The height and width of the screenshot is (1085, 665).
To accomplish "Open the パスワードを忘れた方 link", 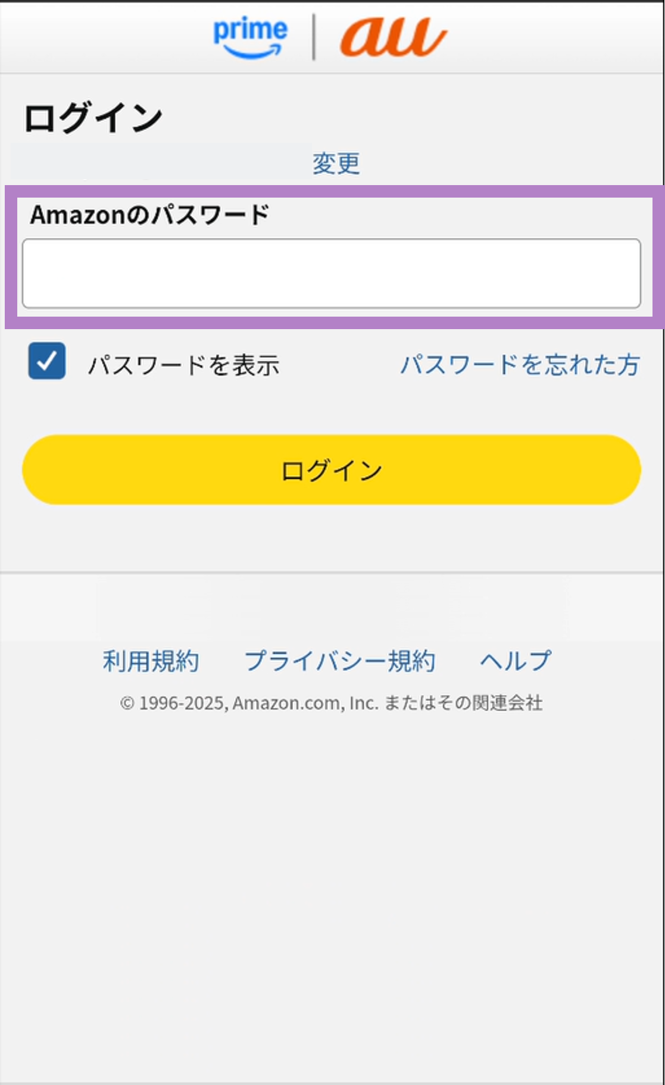I will point(520,365).
